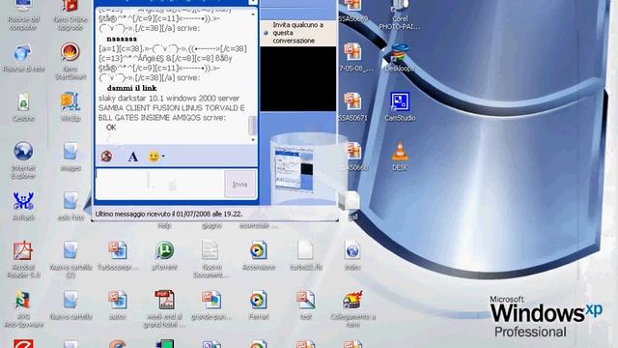Select the solo foto folder
The image size is (618, 348).
tap(70, 206)
